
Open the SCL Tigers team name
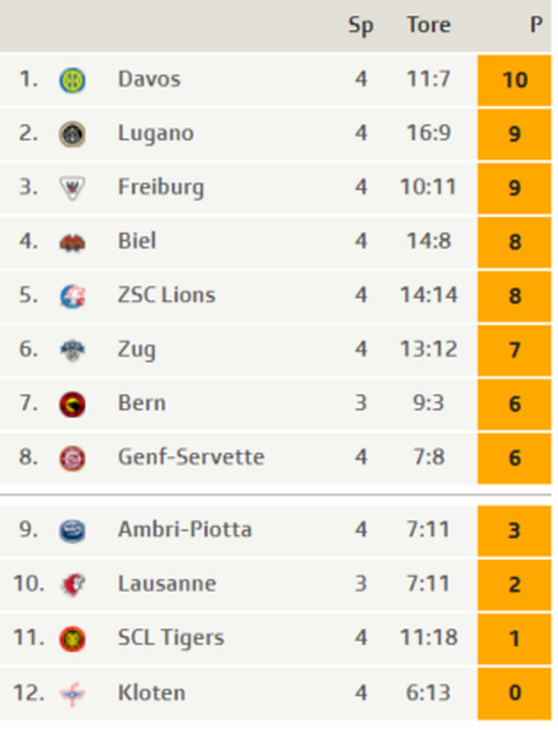coord(171,638)
